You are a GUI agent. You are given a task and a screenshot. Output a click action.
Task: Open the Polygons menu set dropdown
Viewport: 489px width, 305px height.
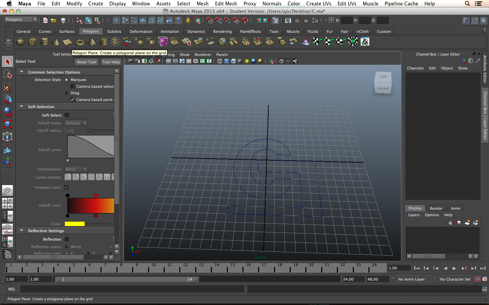click(x=21, y=20)
